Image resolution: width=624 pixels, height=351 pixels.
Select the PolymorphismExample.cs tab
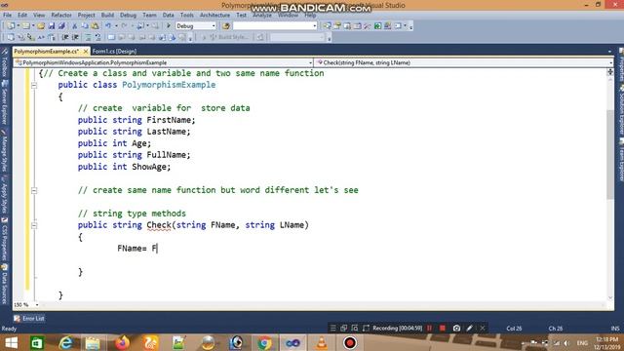46,52
